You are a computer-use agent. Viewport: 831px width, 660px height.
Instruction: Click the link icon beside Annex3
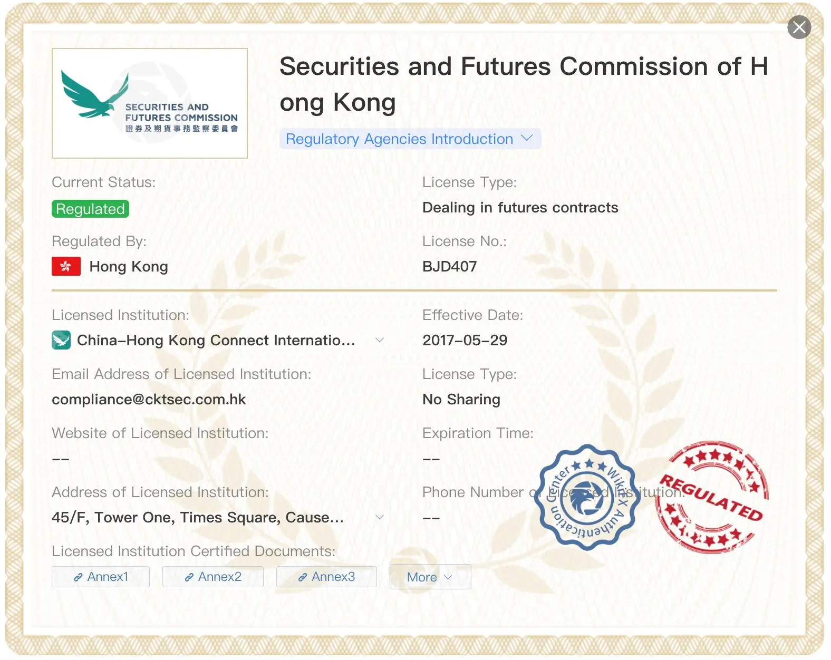tap(303, 577)
